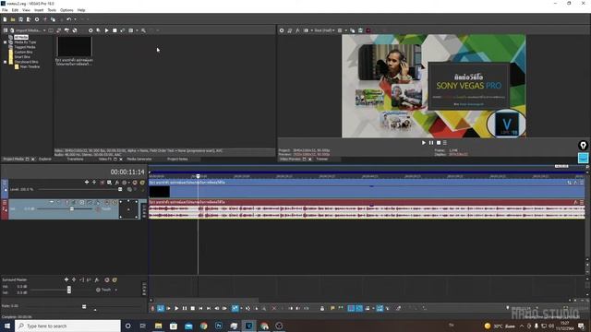The image size is (591, 332).
Task: Select the All Media bin
Action: (21, 37)
